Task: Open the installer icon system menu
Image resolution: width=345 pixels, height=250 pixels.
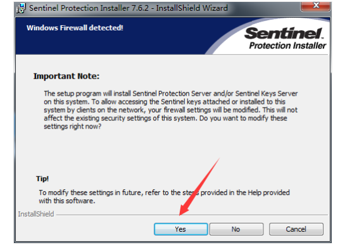Action: (22, 8)
